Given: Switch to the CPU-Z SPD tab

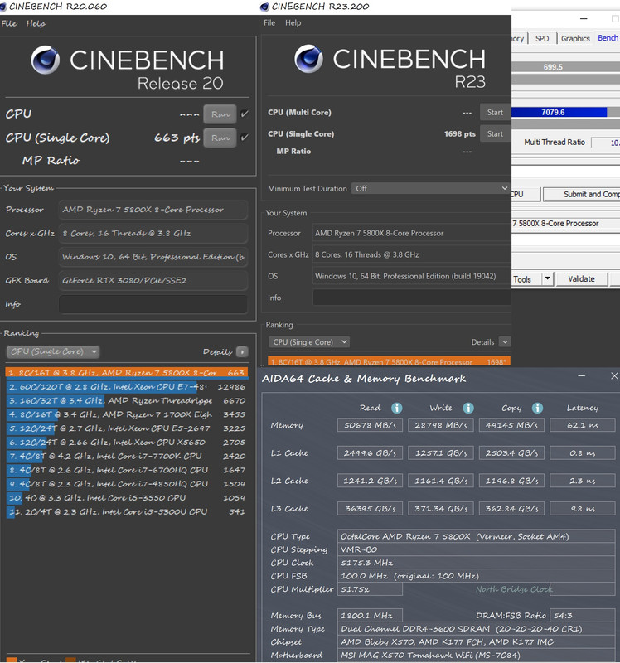Looking at the screenshot, I should [542, 38].
